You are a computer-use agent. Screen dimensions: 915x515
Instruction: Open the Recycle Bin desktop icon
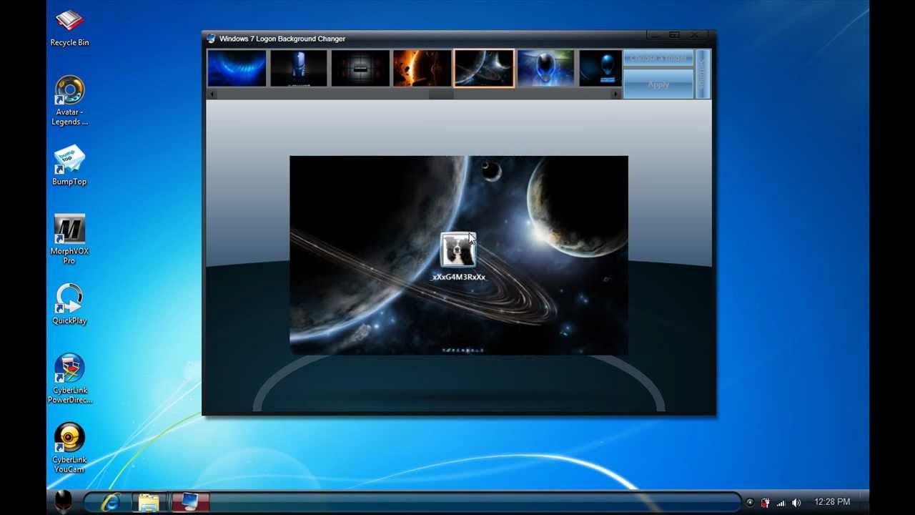point(69,29)
